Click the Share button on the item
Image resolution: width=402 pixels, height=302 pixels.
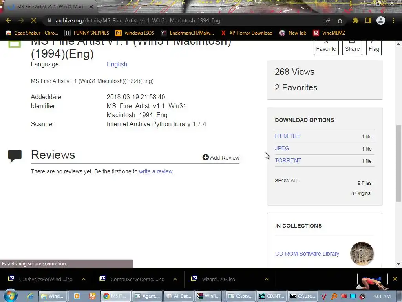coord(352,48)
